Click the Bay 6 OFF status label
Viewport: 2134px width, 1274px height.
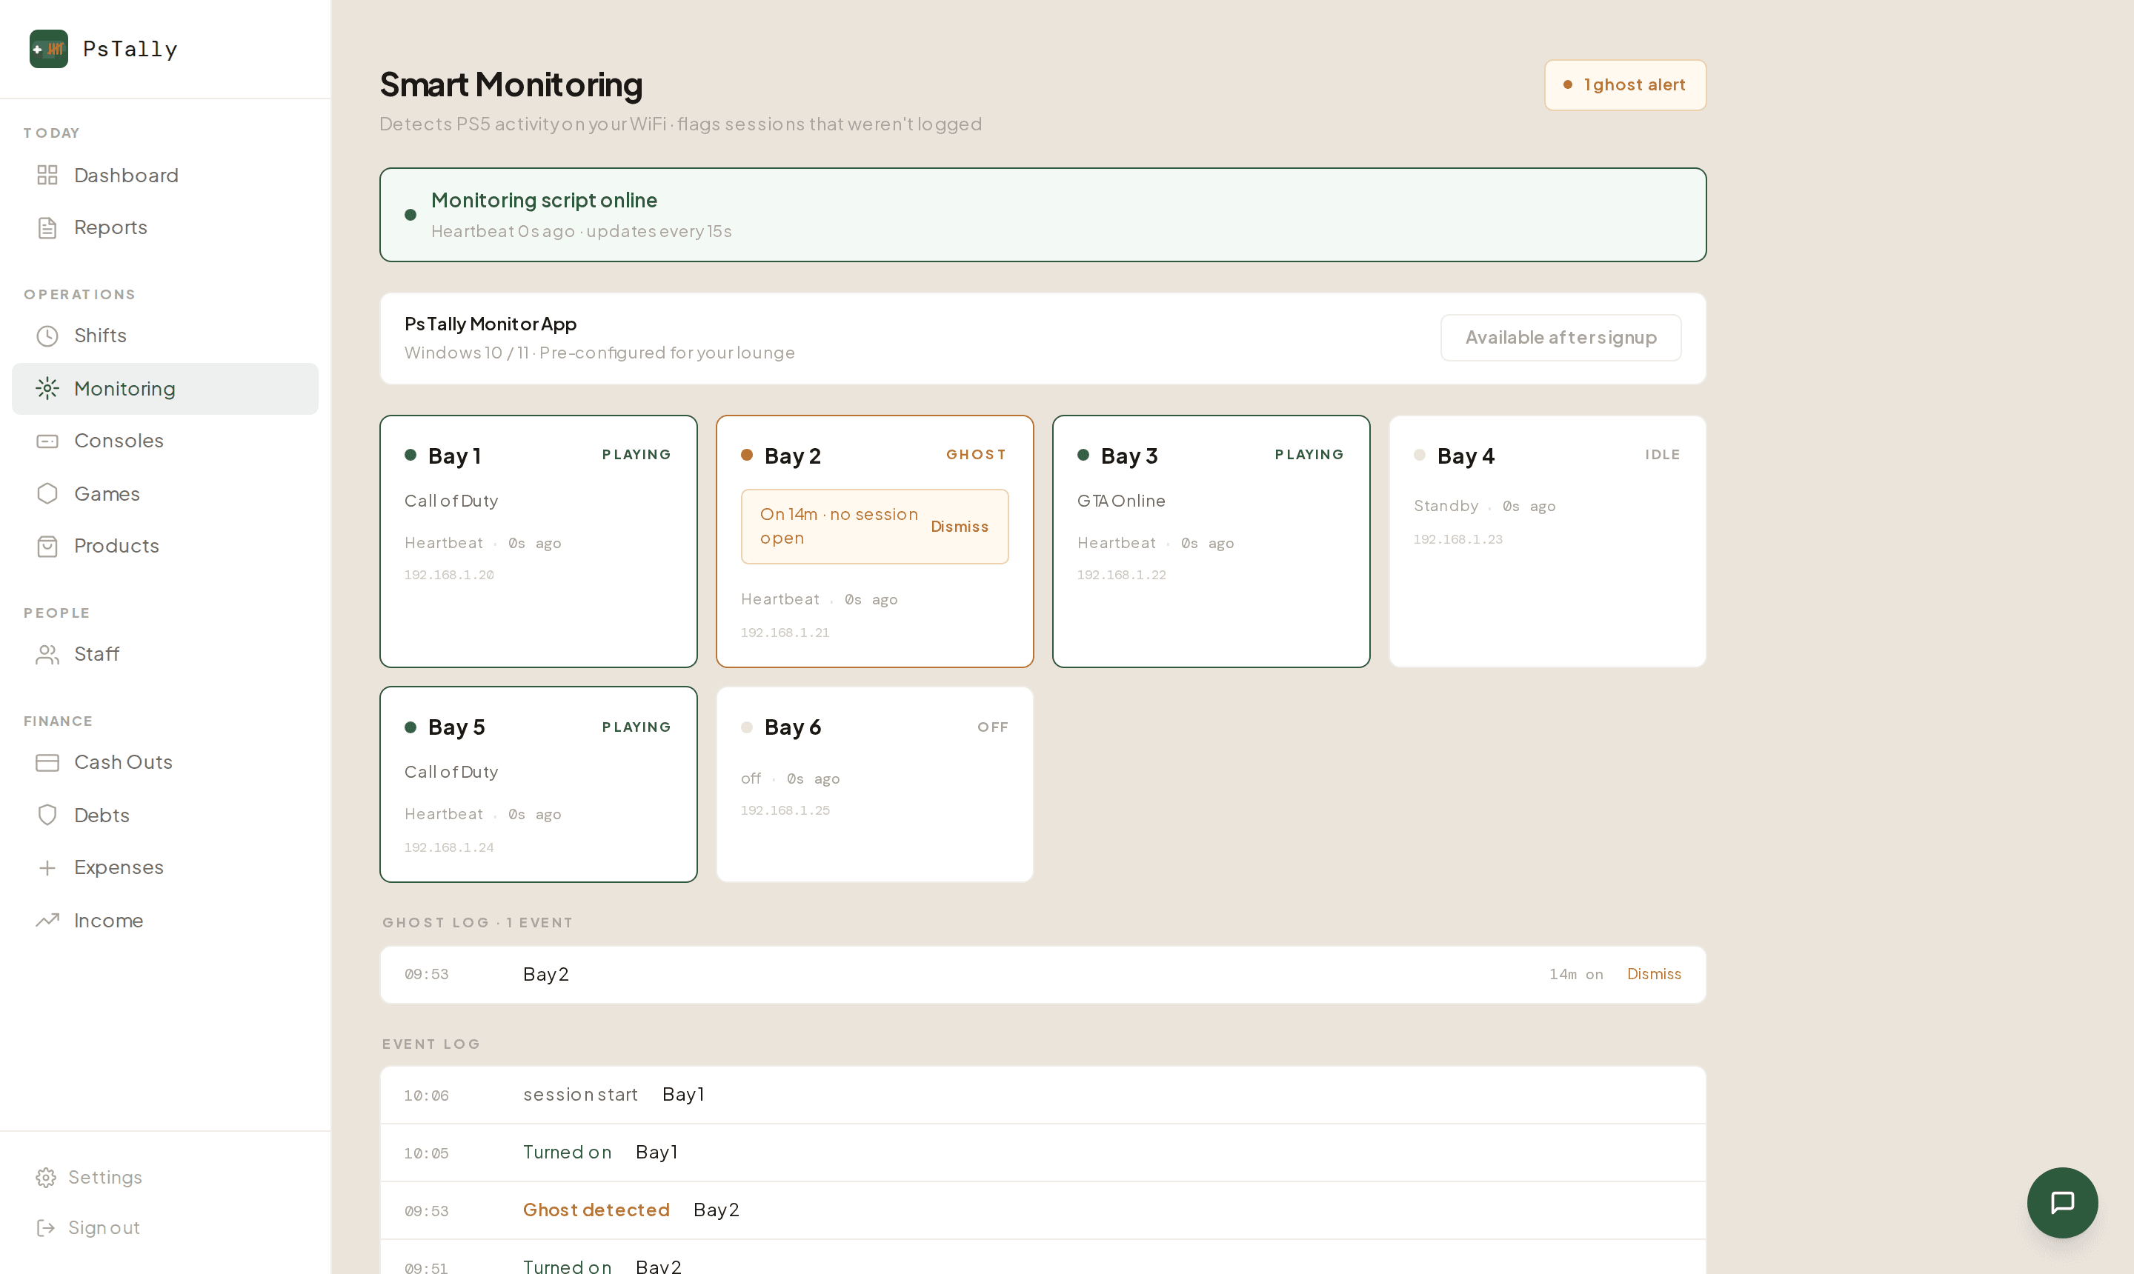click(x=993, y=727)
